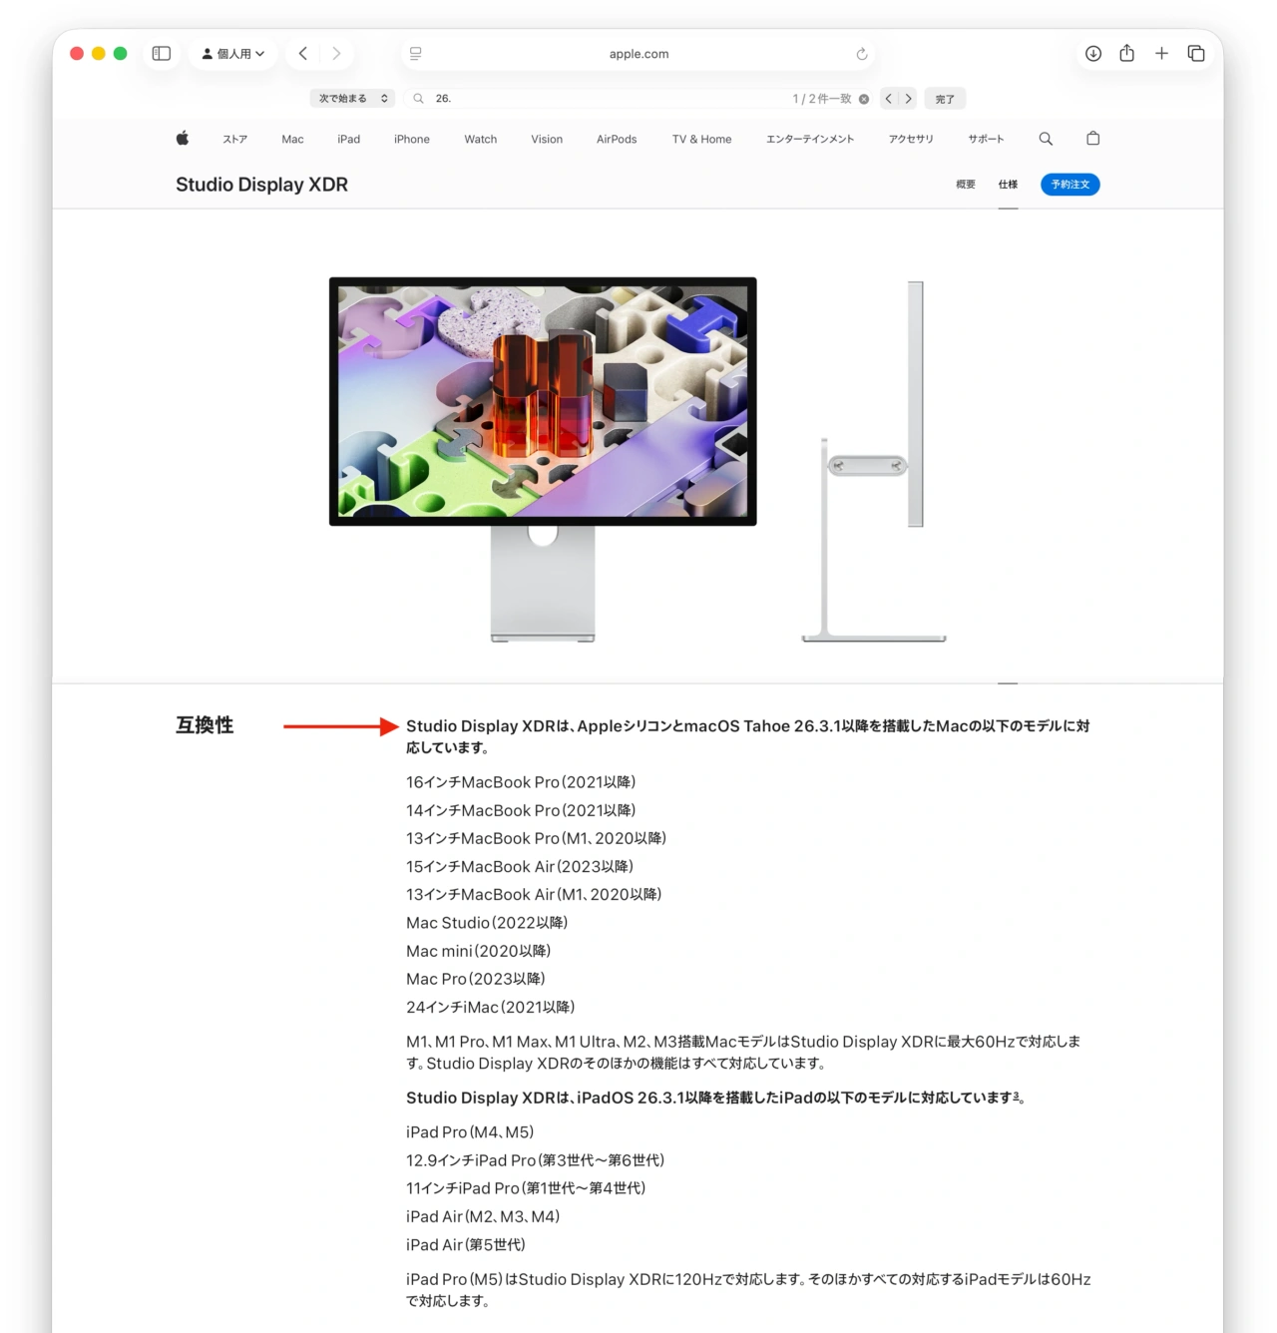Open Apple's site search with the magnifying glass
Viewport: 1277px width, 1333px height.
coord(1045,139)
